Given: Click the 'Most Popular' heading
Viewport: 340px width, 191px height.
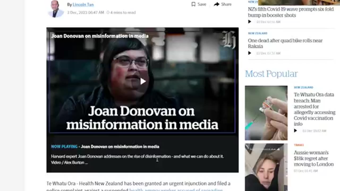Looking at the screenshot, I should (x=271, y=74).
